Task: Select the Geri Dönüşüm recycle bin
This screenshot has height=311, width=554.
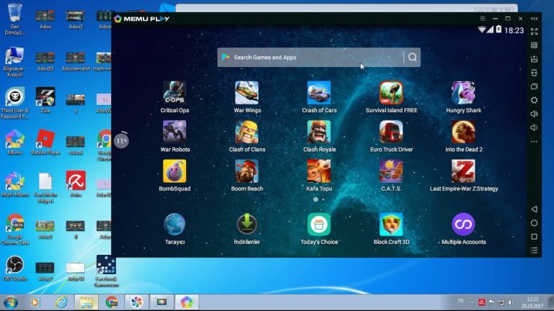Action: tap(15, 19)
